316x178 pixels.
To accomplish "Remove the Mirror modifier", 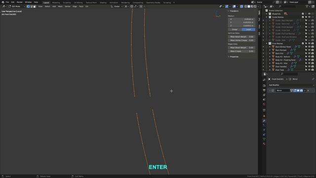I will (x=308, y=90).
